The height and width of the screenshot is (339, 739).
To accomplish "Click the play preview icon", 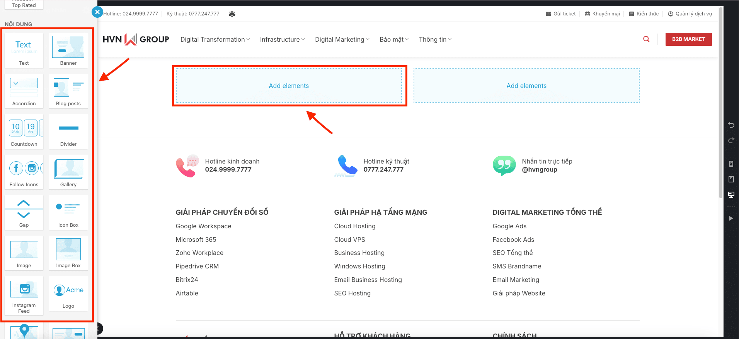I will point(731,218).
